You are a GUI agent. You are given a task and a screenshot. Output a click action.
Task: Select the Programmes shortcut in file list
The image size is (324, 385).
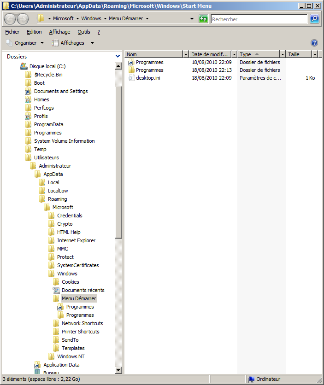pyautogui.click(x=149, y=62)
